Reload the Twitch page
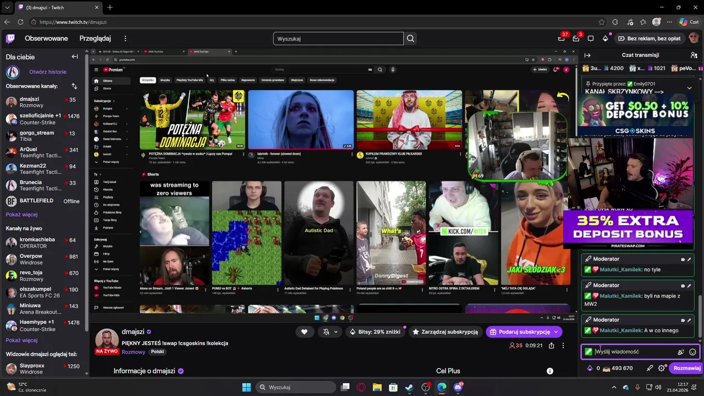This screenshot has width=704, height=396. pos(20,22)
